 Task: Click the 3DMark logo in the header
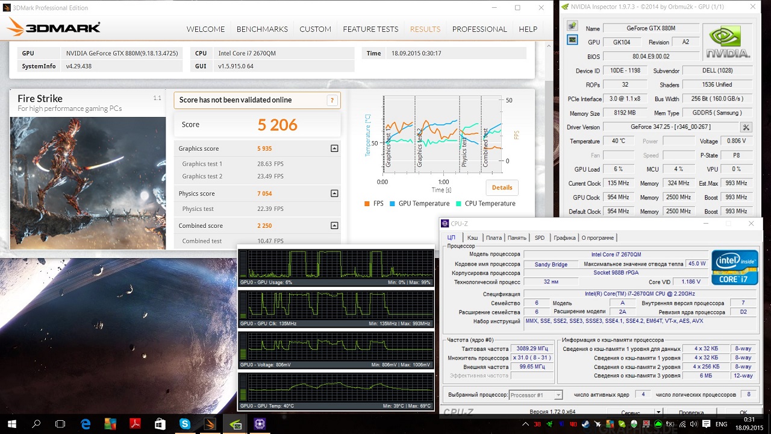click(x=54, y=28)
